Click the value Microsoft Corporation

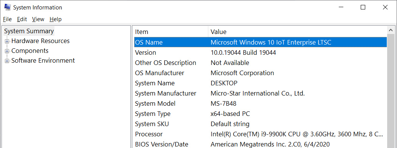tap(242, 73)
